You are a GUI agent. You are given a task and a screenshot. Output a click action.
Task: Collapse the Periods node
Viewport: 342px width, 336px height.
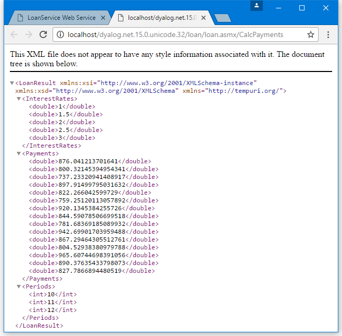(19, 287)
